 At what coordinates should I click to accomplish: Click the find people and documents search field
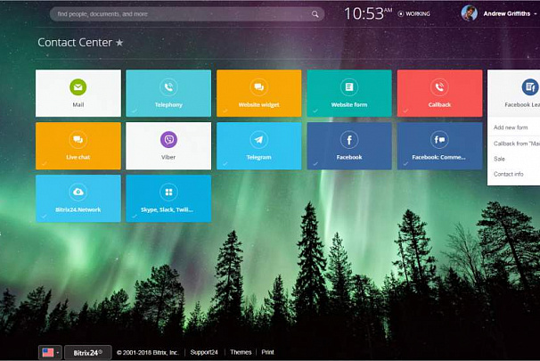[x=186, y=14]
